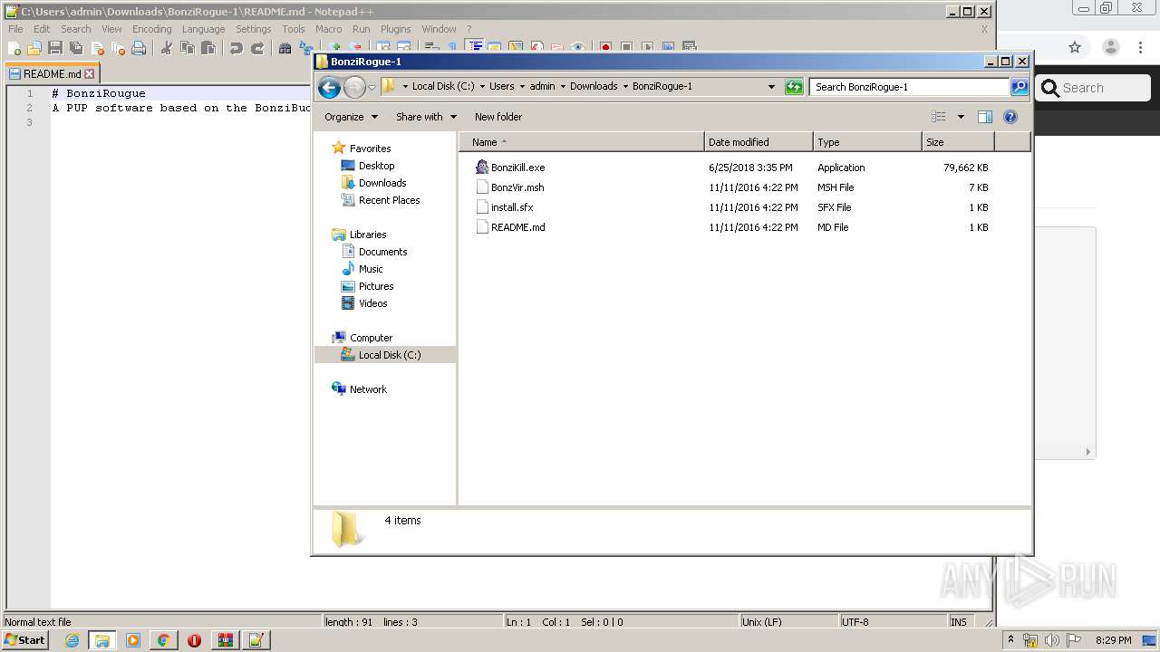Open Windows Start menu

point(24,640)
